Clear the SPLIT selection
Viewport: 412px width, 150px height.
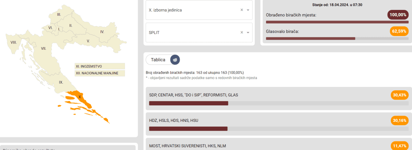[x=242, y=32]
